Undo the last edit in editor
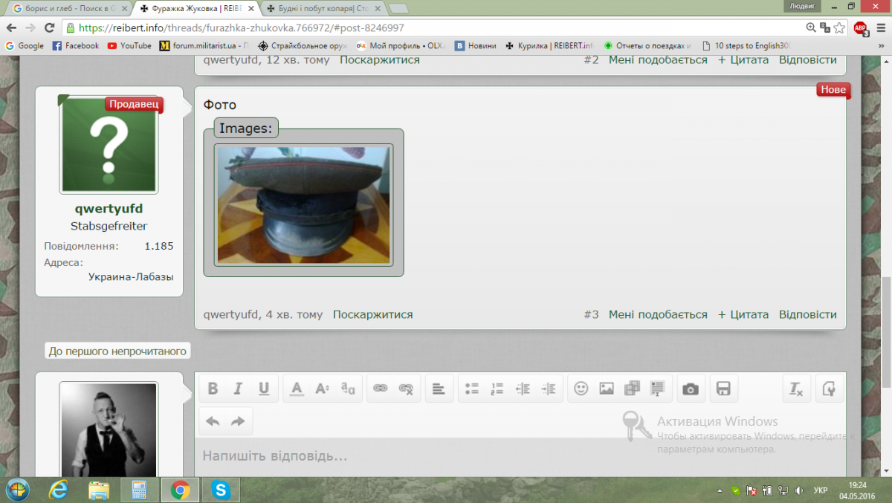Screen dimensions: 892x503 tap(213, 421)
